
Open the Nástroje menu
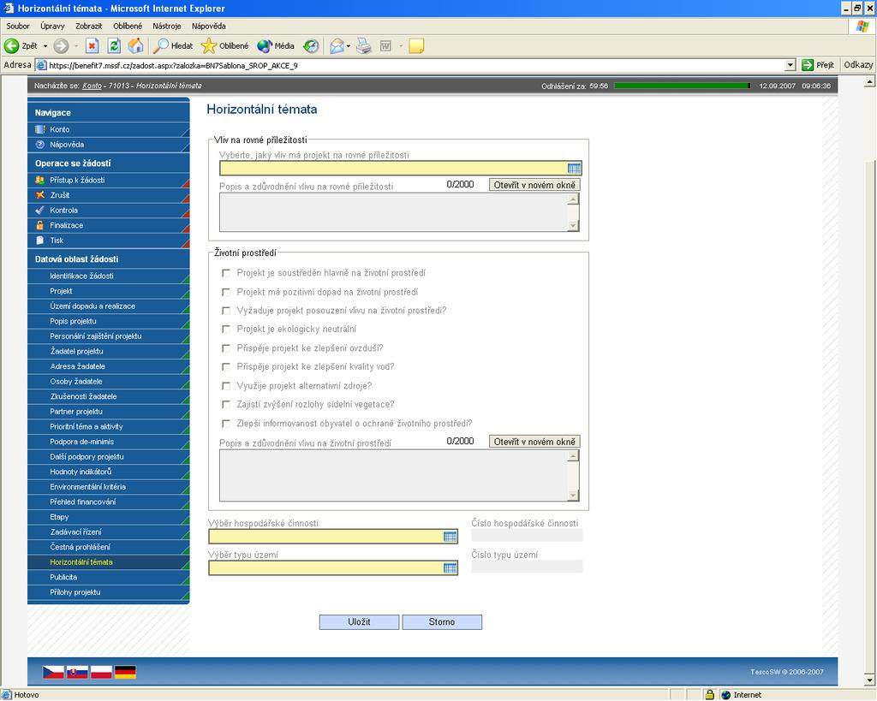pyautogui.click(x=167, y=27)
